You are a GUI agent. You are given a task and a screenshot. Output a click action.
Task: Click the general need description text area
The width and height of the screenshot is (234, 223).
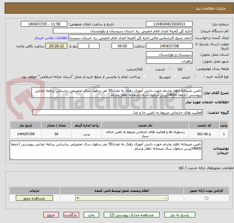click(117, 93)
